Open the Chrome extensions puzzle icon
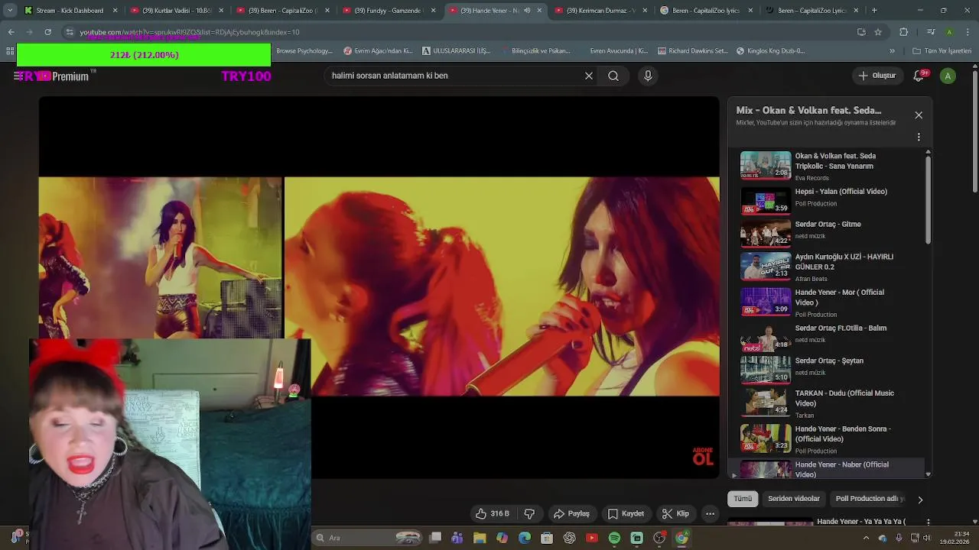 [x=904, y=32]
